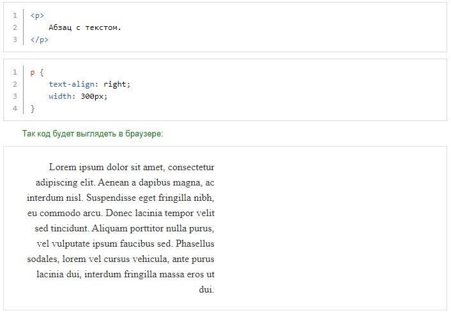Click the opening <p> tag in HTML code

tap(37, 15)
